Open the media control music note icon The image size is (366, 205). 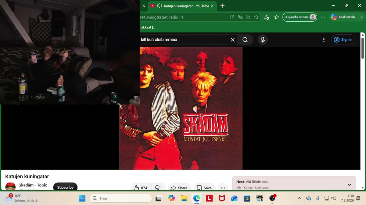click(266, 17)
